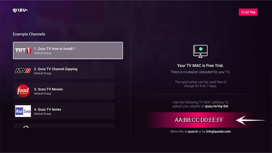Click the ATV channel logo
The image size is (272, 153).
(x=23, y=71)
